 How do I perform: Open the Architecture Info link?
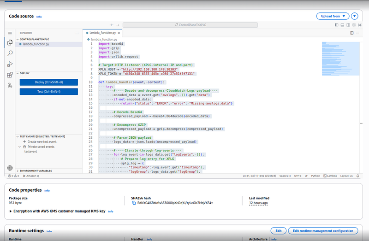pyautogui.click(x=274, y=239)
